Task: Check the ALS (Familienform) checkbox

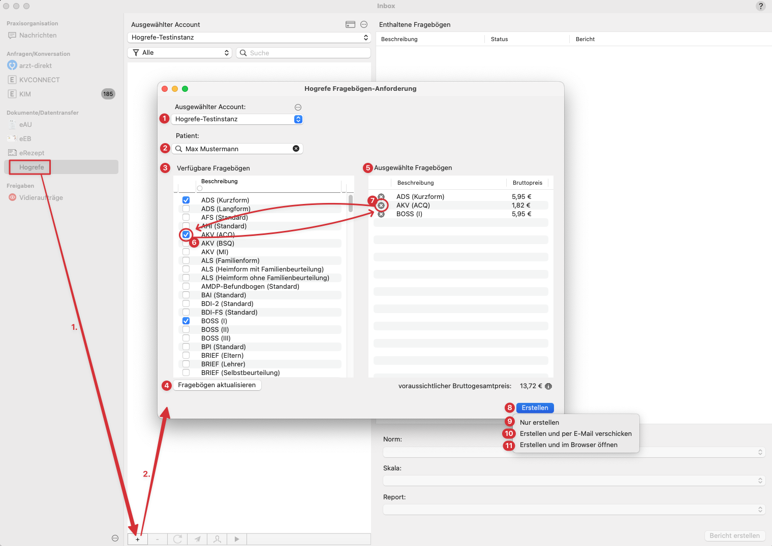Action: coord(186,260)
